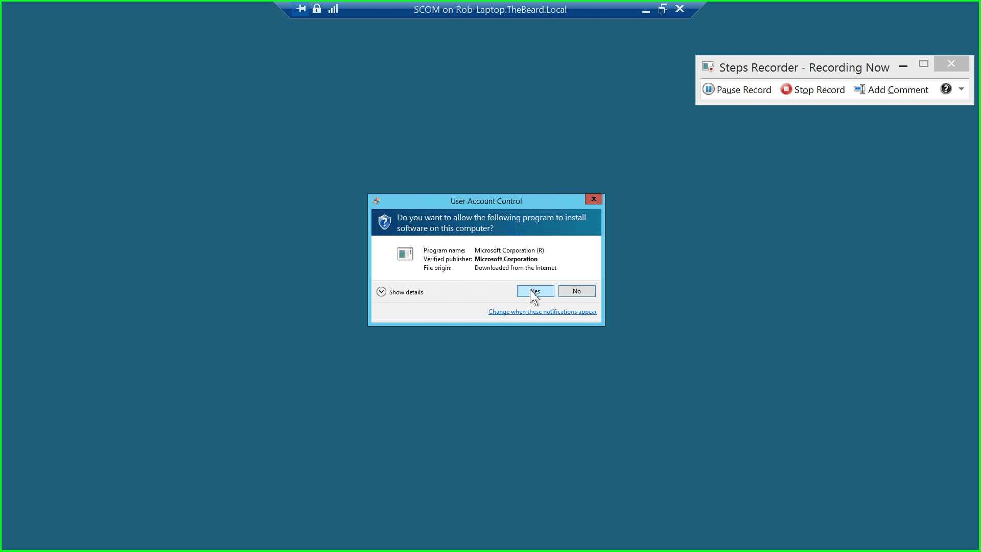
Task: Open the Steps Recorder help icon
Action: 946,89
